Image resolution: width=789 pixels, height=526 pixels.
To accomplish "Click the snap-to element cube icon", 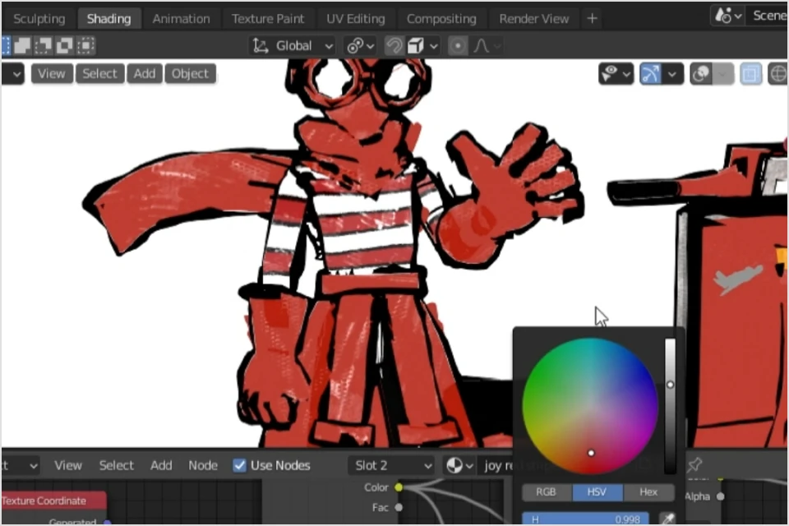I will click(415, 46).
